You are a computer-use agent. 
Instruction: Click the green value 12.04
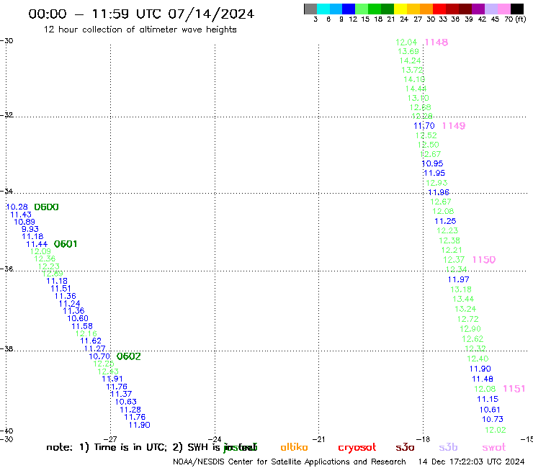[x=406, y=42]
